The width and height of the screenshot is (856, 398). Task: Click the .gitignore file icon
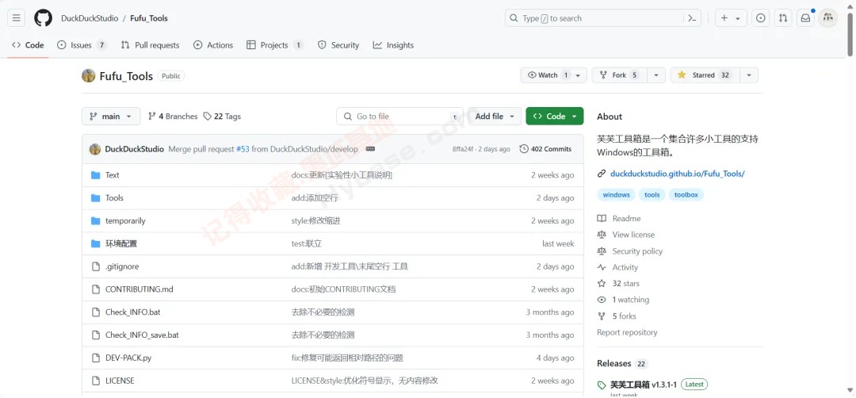coord(96,266)
